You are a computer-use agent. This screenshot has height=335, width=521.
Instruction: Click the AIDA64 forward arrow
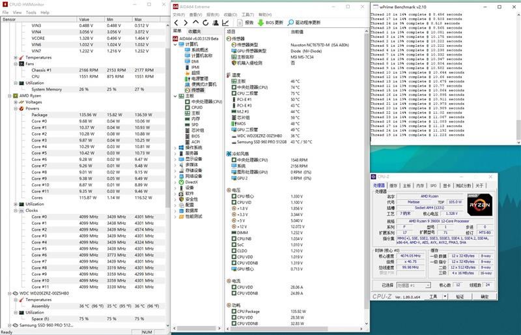(186, 23)
